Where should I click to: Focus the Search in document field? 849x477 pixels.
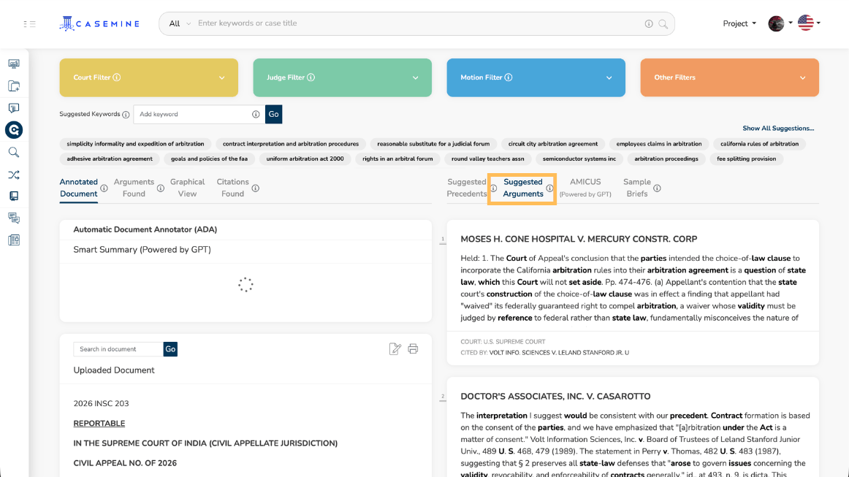118,349
